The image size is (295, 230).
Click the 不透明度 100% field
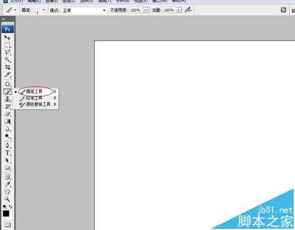pos(136,10)
